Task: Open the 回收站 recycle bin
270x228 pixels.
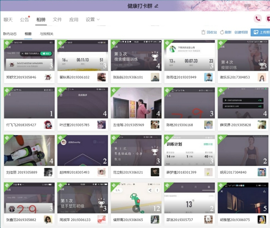Action: (x=209, y=32)
